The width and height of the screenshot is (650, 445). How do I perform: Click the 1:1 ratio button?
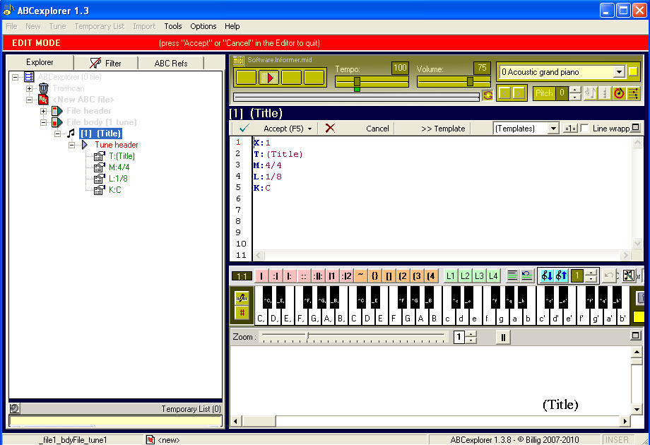pyautogui.click(x=242, y=276)
